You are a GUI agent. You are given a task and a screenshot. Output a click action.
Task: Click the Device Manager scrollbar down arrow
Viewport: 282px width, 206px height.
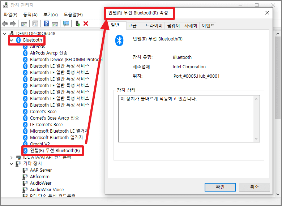[x=278, y=194]
